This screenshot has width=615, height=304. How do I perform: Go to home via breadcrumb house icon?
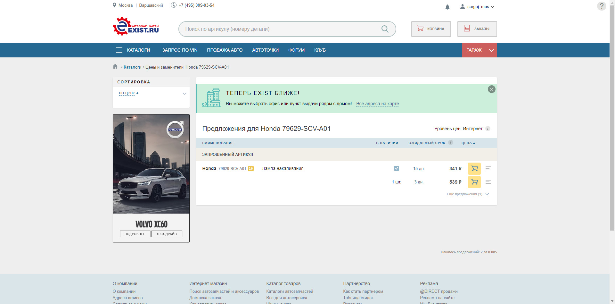click(x=115, y=66)
